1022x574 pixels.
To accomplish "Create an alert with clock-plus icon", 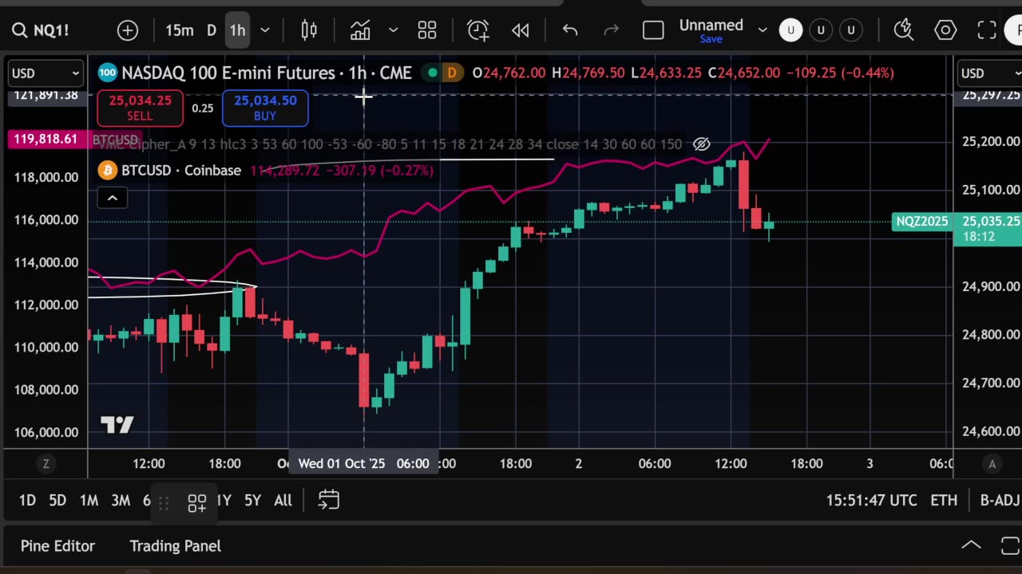I will [478, 30].
